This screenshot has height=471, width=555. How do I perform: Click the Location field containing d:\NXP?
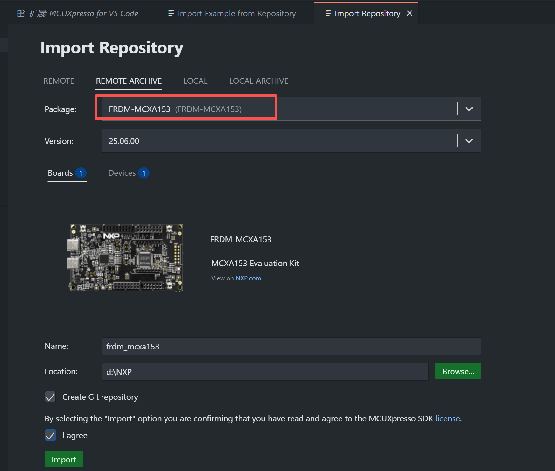265,372
